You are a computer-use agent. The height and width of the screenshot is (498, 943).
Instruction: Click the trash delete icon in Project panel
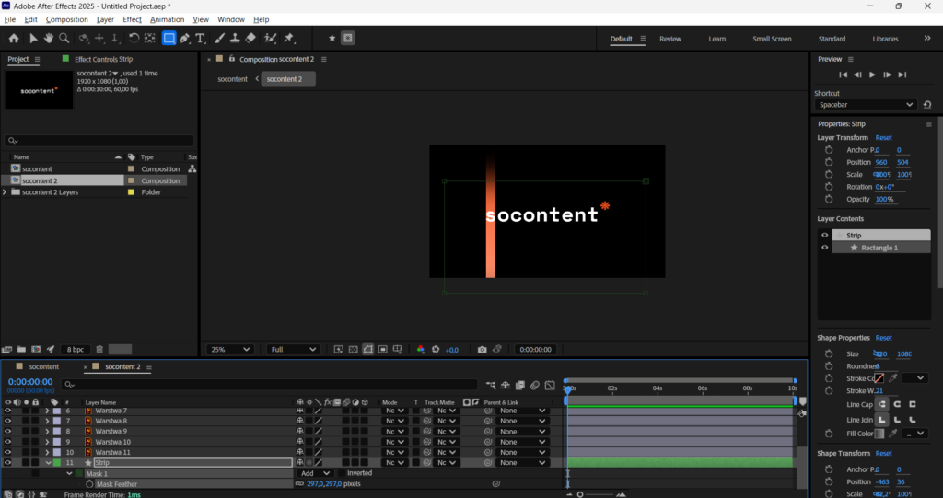(x=99, y=350)
